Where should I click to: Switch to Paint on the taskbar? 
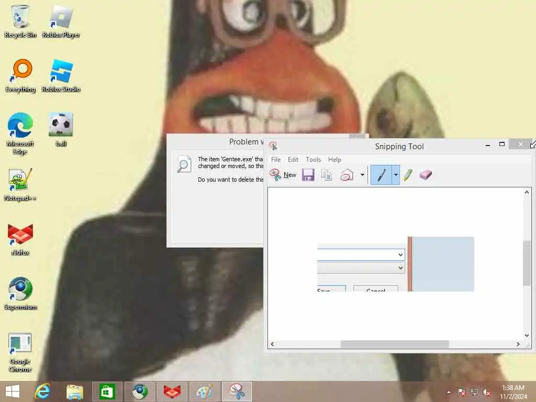pos(205,392)
